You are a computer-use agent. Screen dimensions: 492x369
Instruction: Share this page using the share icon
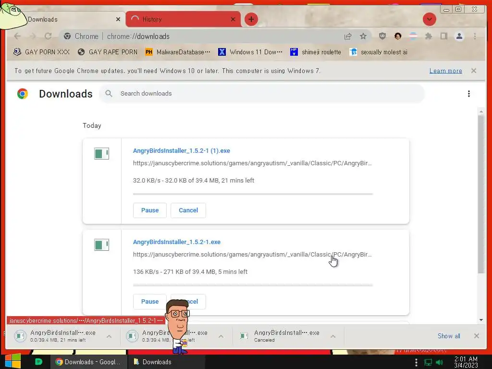click(348, 37)
